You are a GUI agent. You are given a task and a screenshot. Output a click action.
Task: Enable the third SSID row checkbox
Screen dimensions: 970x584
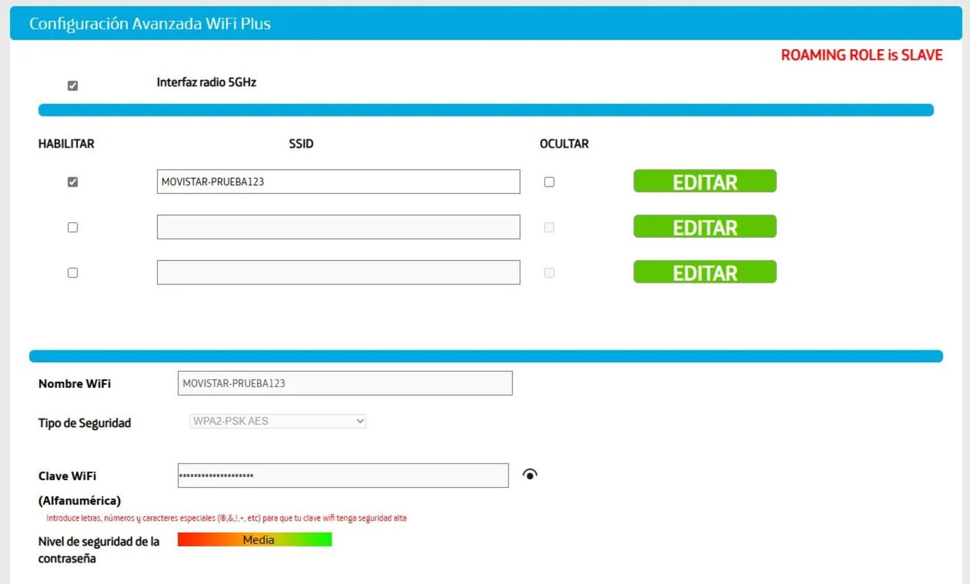[x=73, y=273]
